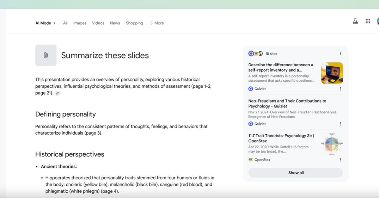Select the All results tab
379x198 pixels.
[65, 23]
